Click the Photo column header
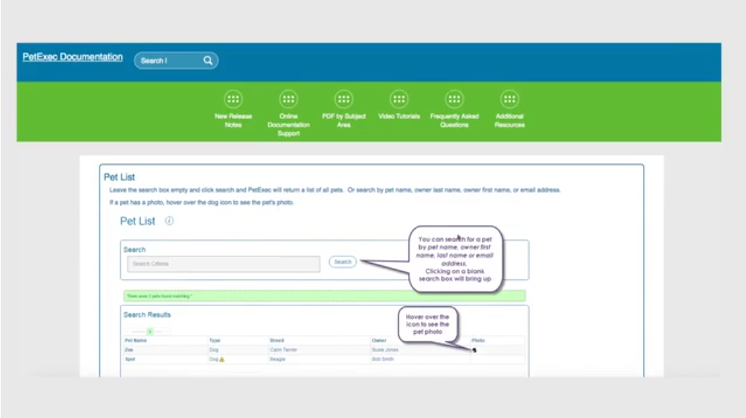Viewport: 746px width, 418px height. tap(478, 341)
